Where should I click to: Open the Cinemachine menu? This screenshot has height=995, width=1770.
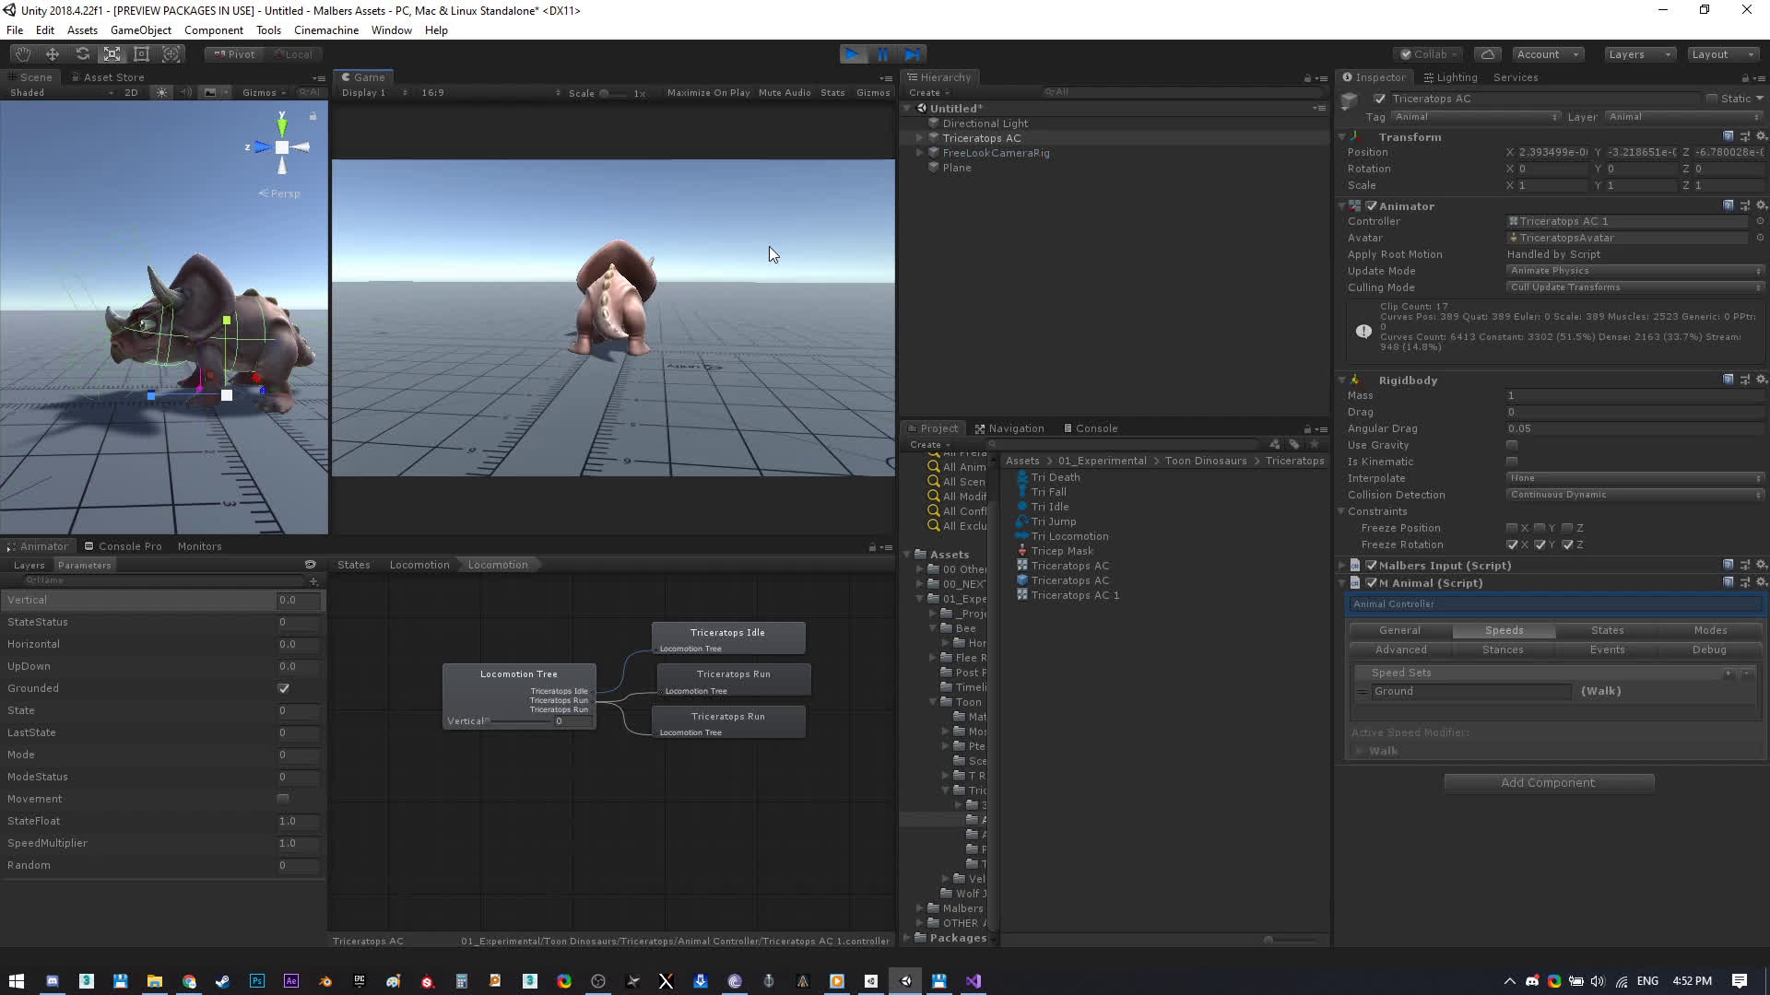coord(325,30)
